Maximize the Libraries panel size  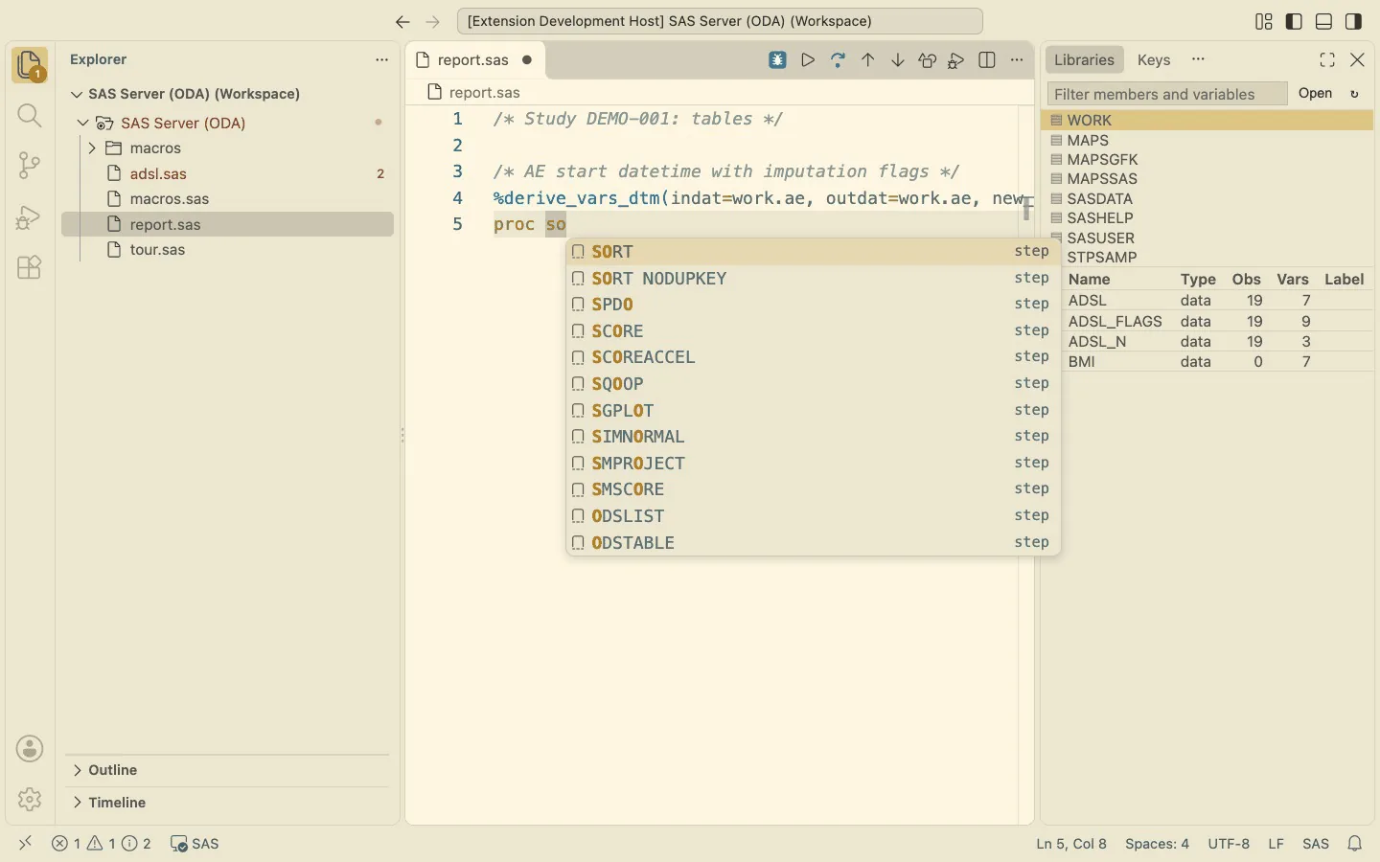(x=1328, y=60)
